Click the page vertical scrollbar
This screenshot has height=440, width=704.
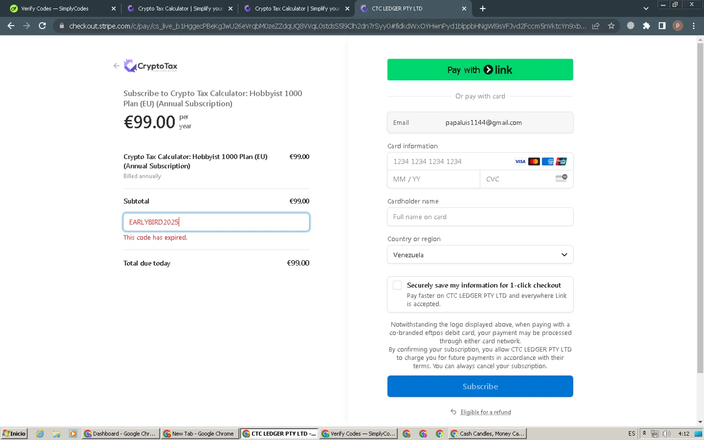pyautogui.click(x=700, y=208)
